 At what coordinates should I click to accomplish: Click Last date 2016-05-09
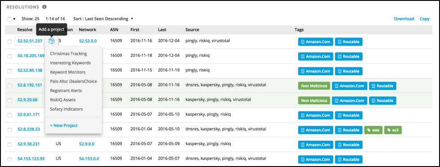[x=169, y=144]
